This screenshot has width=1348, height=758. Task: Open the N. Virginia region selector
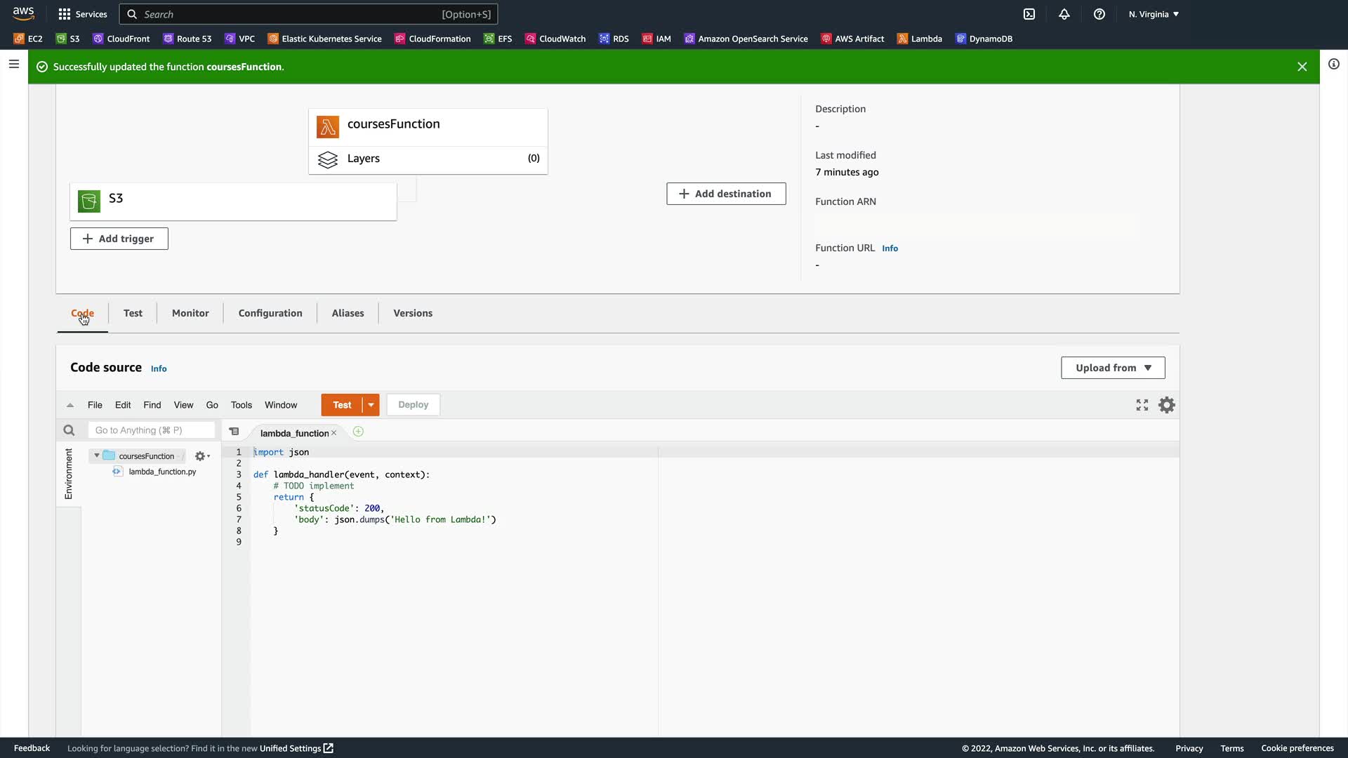point(1154,14)
